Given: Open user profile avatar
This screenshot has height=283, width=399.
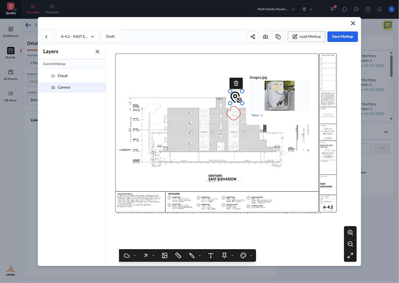Looking at the screenshot, I should (391, 9).
